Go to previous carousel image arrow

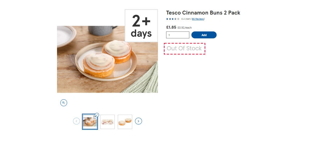(x=77, y=121)
